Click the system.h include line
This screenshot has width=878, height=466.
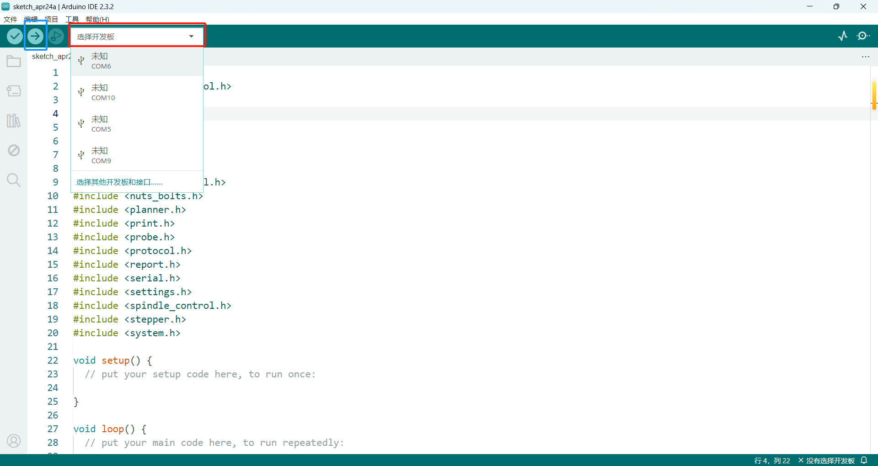(127, 333)
